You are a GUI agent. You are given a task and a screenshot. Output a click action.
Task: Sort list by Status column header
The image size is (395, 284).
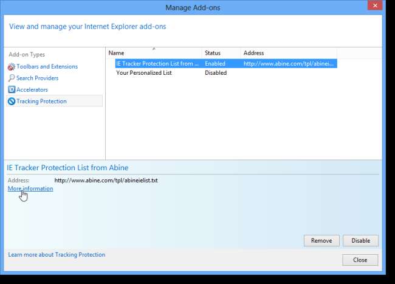(221, 53)
